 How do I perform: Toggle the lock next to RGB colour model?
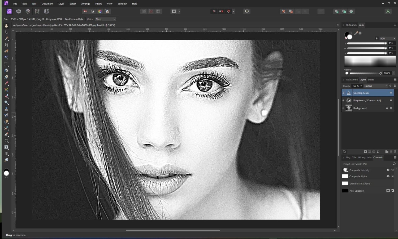(377, 38)
